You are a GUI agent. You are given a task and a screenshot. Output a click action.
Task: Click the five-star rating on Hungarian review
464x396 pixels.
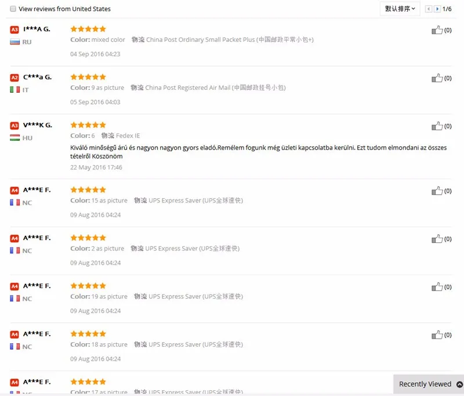[x=88, y=125]
